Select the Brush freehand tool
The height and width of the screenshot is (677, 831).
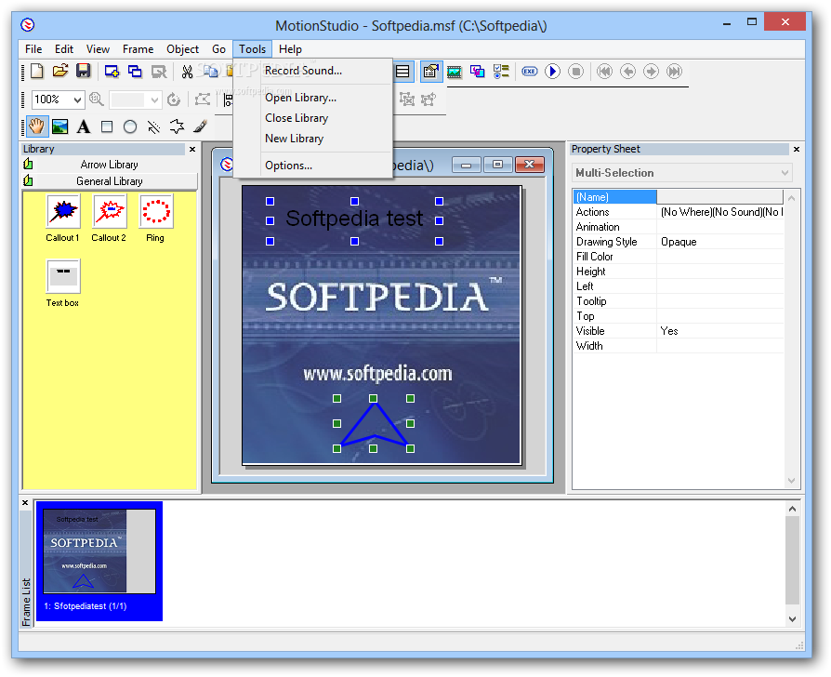click(x=200, y=126)
